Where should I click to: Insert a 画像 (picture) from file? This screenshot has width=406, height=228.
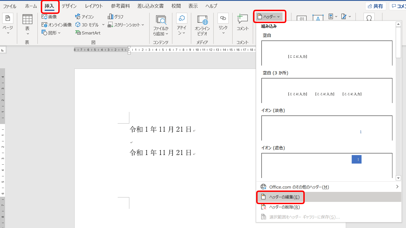click(49, 17)
